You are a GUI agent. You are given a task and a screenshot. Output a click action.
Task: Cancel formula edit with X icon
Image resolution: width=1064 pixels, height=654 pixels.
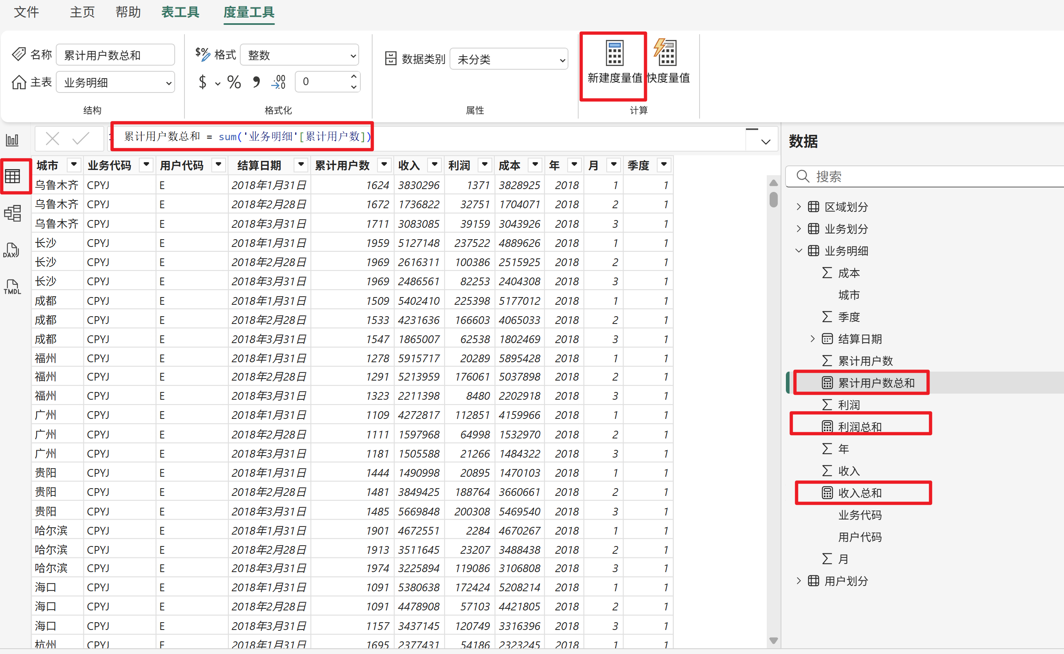click(52, 139)
